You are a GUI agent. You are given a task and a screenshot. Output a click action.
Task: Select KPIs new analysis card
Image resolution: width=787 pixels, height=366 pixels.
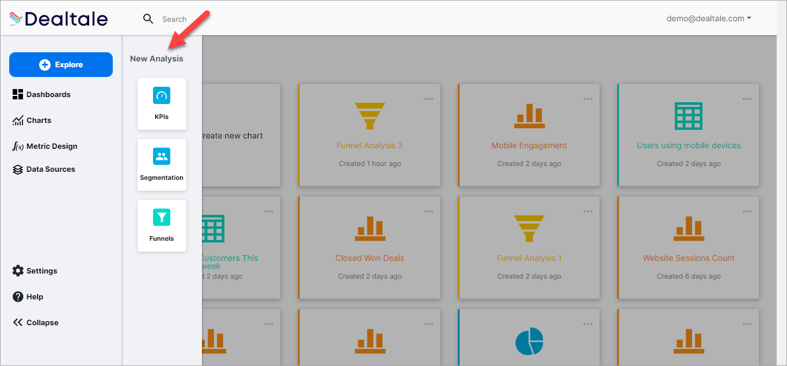162,104
